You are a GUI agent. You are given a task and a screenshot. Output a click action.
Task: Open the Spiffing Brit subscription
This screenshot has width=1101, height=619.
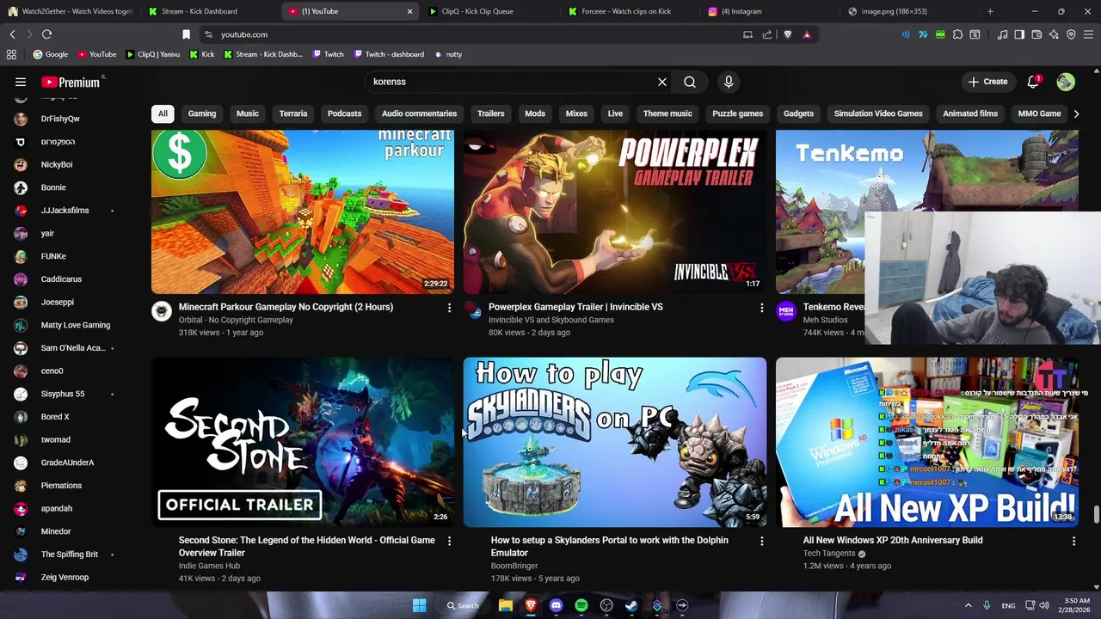pos(70,555)
